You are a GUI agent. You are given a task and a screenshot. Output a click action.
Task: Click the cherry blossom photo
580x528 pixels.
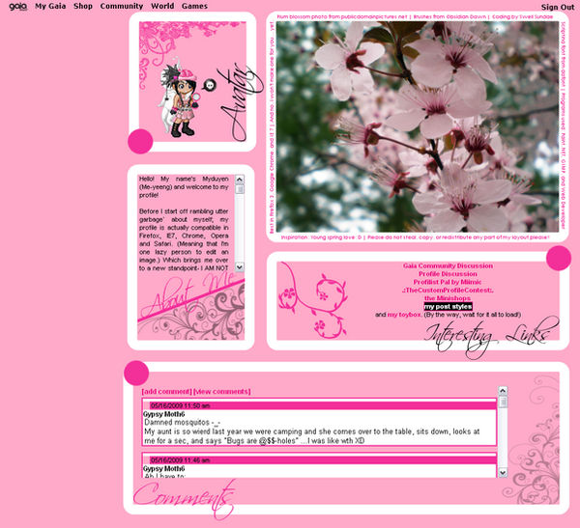tap(418, 126)
